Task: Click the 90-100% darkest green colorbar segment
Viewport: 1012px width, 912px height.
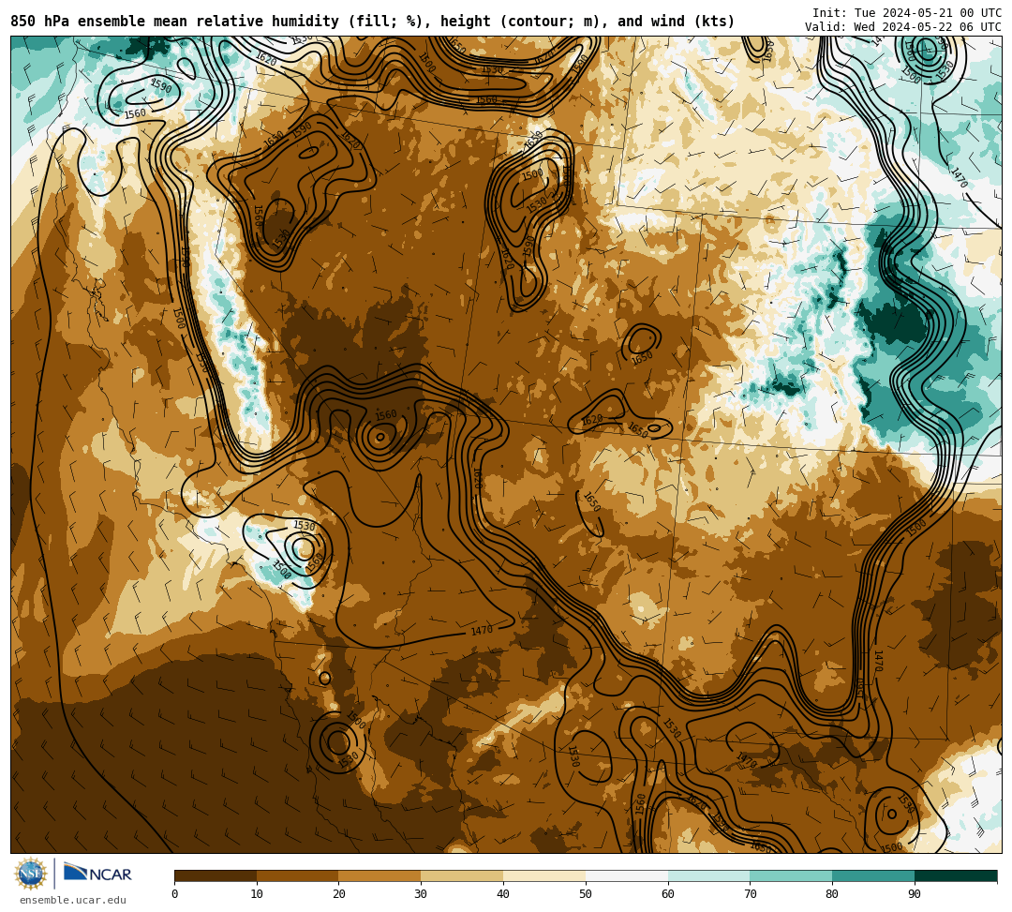Action: tap(956, 875)
